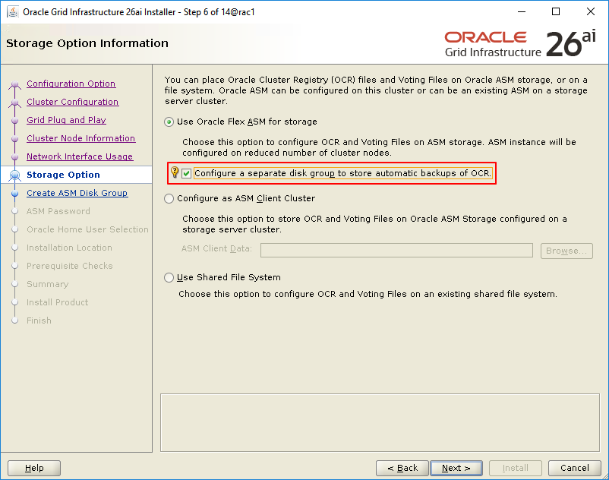
Task: Click the Storage Option step marker icon
Action: pos(14,175)
